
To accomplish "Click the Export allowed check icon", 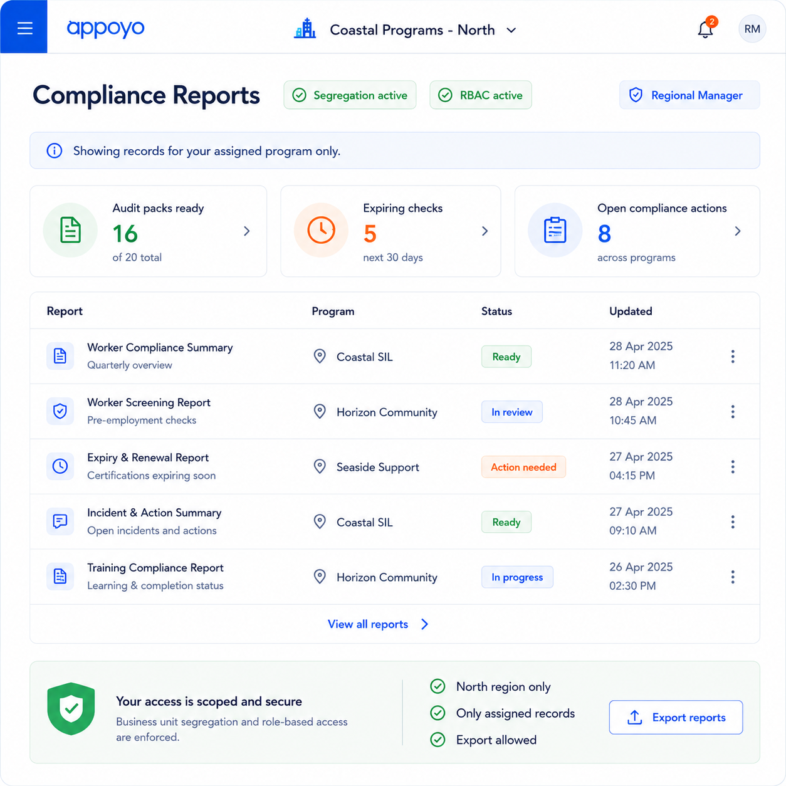I will tap(438, 740).
